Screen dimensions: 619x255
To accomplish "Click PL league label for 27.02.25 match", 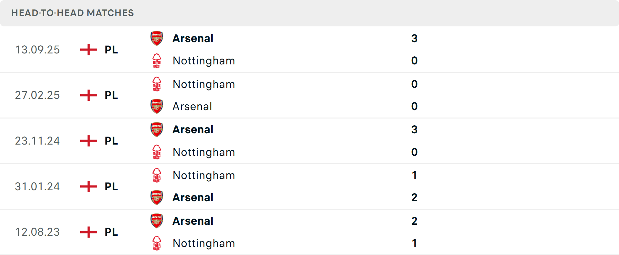I will coord(111,95).
